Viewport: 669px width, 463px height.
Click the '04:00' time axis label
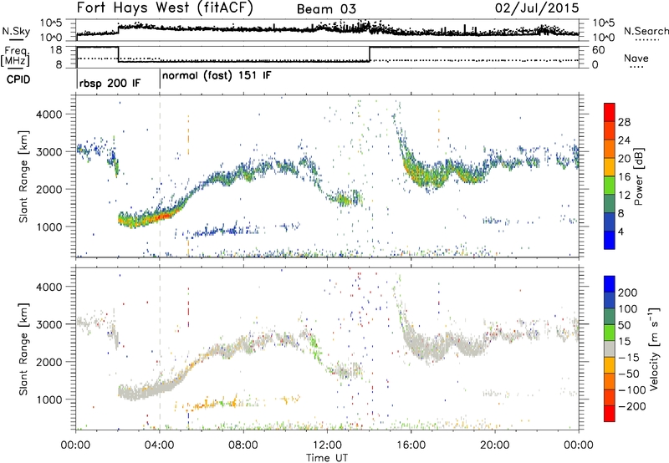[x=160, y=445]
